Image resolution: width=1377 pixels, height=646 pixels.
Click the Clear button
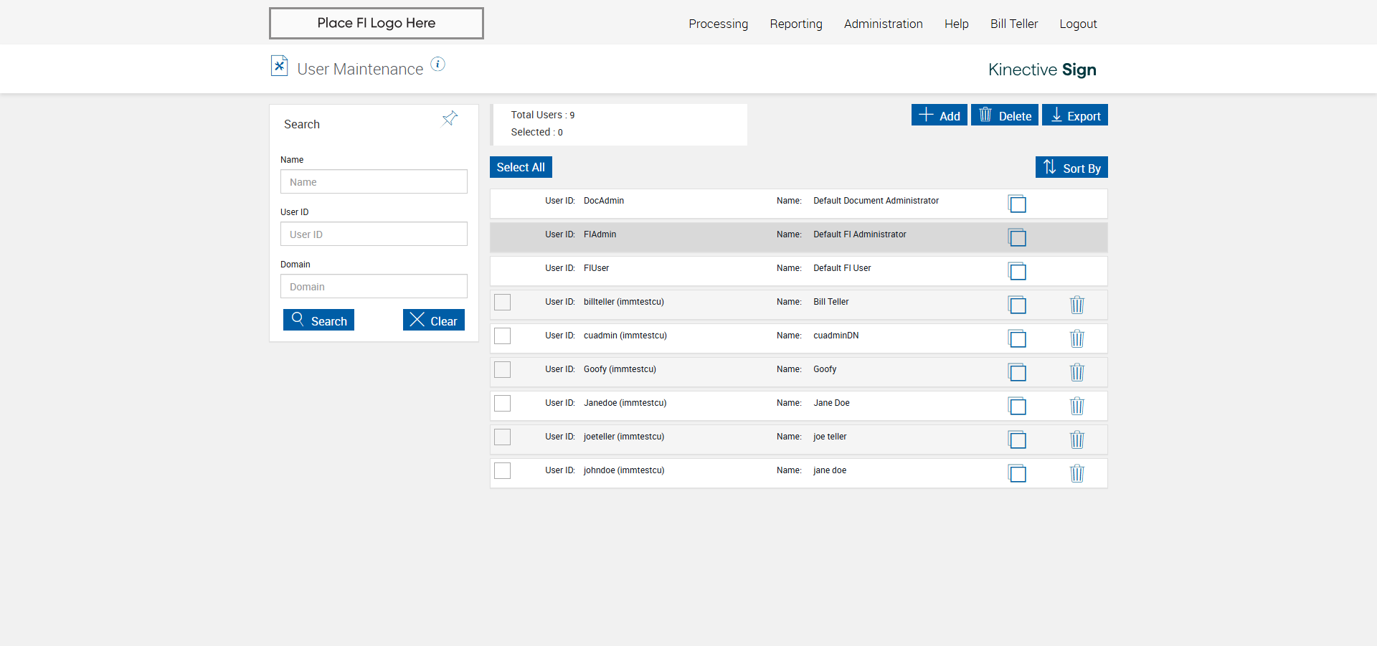pyautogui.click(x=434, y=320)
